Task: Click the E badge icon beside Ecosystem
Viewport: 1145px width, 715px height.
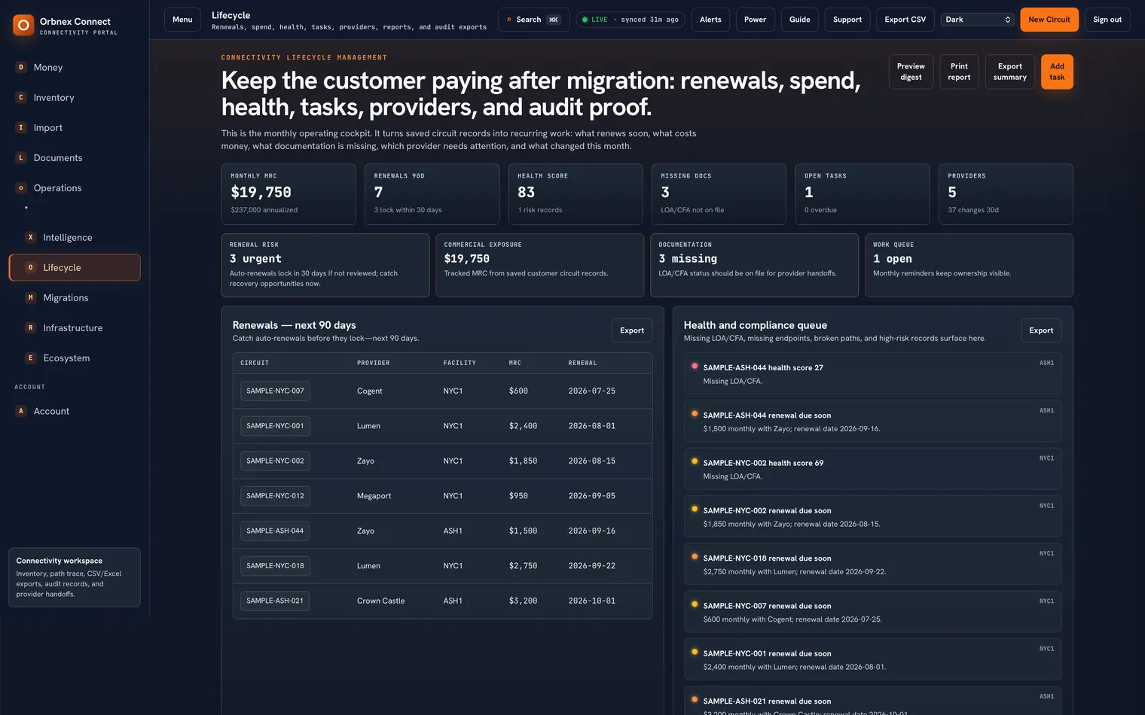Action: point(31,357)
